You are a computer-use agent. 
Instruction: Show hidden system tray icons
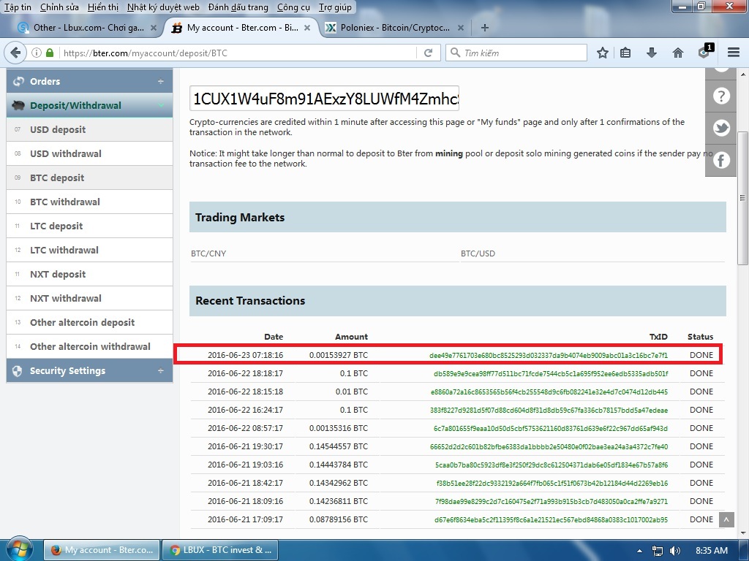pos(639,551)
